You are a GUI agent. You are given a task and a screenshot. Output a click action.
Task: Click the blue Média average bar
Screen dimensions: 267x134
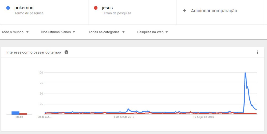[15, 113]
